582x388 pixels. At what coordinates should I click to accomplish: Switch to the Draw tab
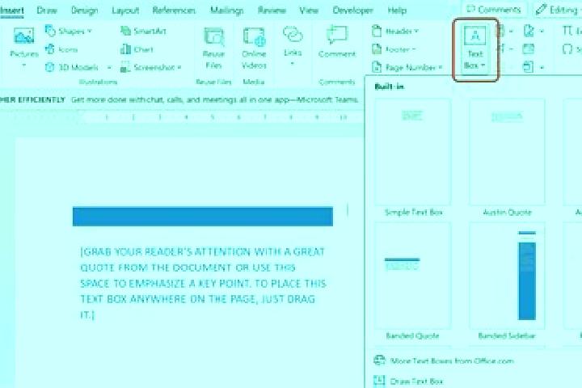pyautogui.click(x=47, y=11)
